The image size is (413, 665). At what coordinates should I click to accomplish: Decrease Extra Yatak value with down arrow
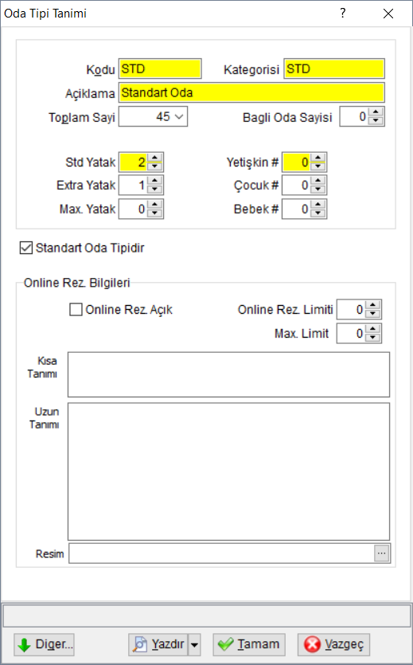[154, 190]
